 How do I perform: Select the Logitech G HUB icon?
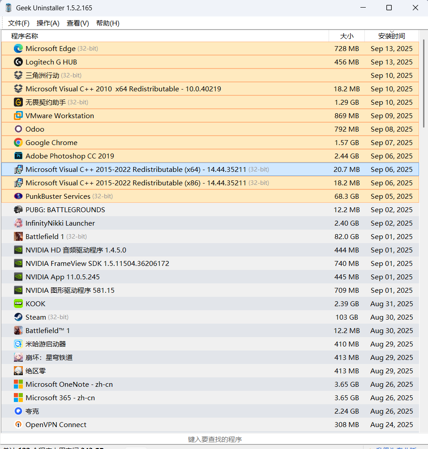(18, 62)
